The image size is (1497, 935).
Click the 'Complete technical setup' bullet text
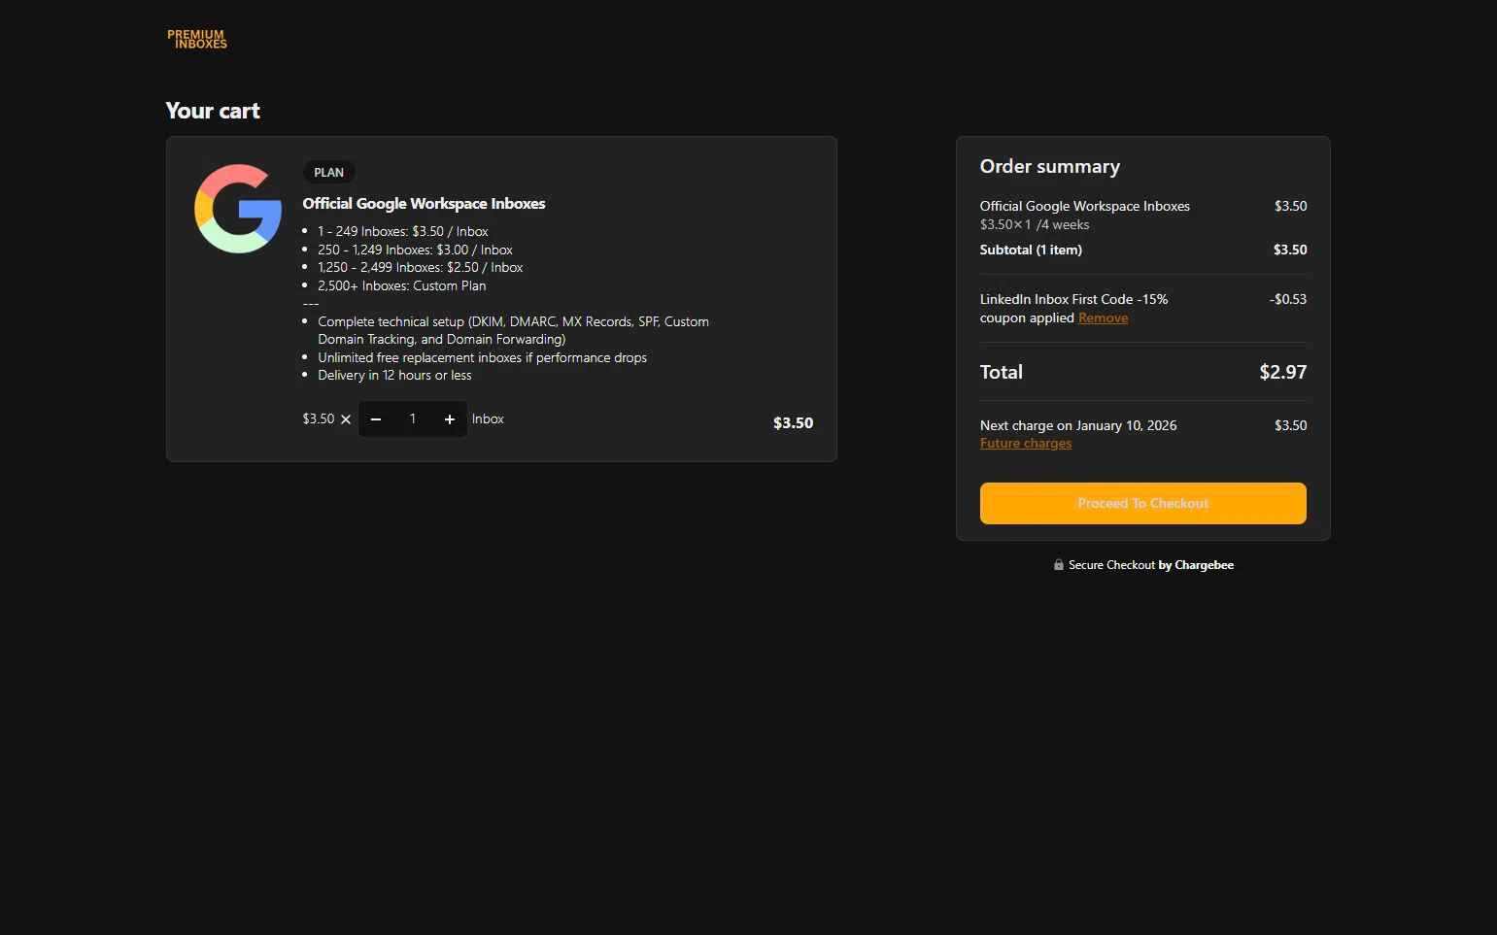click(x=513, y=330)
